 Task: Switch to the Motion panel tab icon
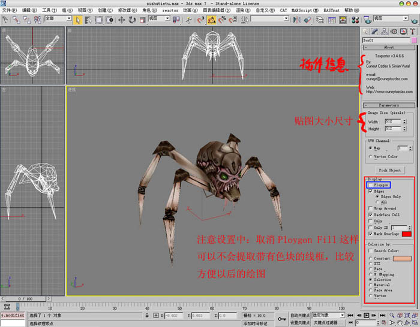(394, 32)
